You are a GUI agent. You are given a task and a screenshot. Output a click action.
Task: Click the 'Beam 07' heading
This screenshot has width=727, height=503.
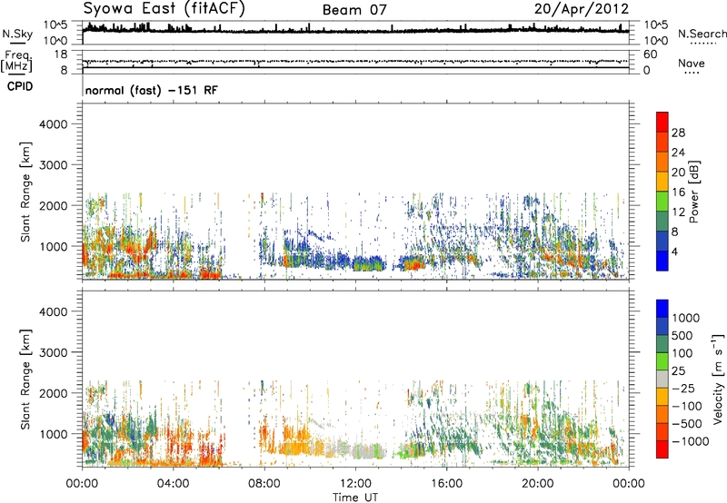coord(354,10)
